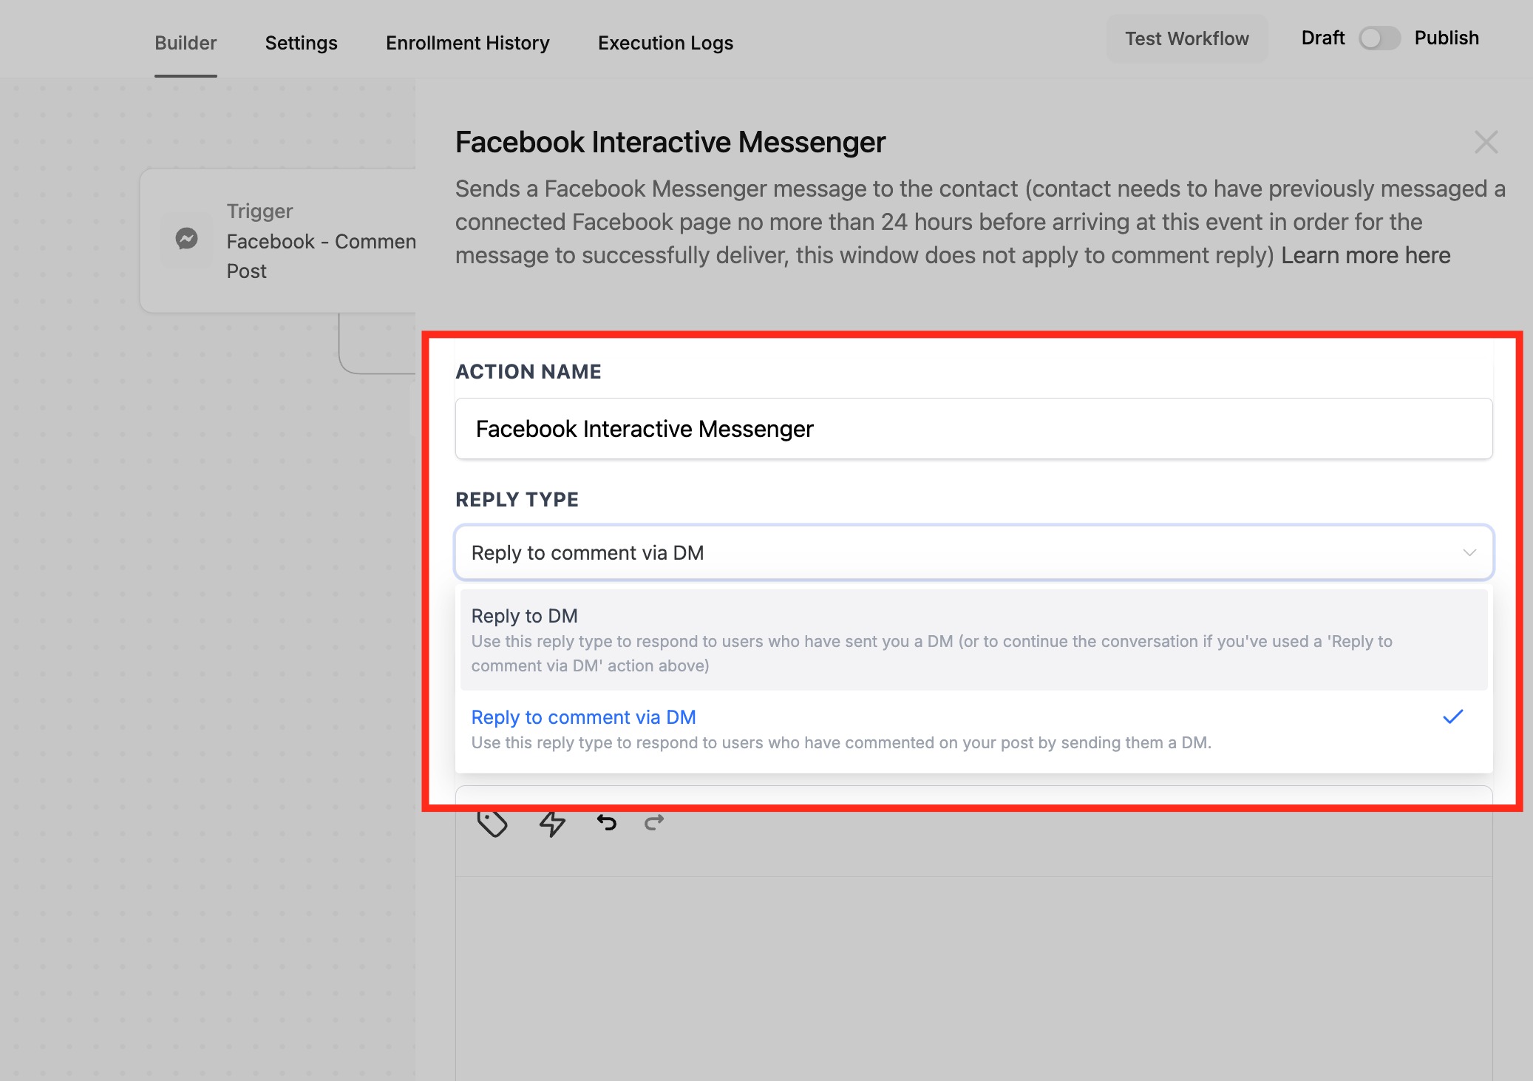Close the Facebook Interactive Messenger panel
The width and height of the screenshot is (1533, 1081).
pyautogui.click(x=1486, y=142)
